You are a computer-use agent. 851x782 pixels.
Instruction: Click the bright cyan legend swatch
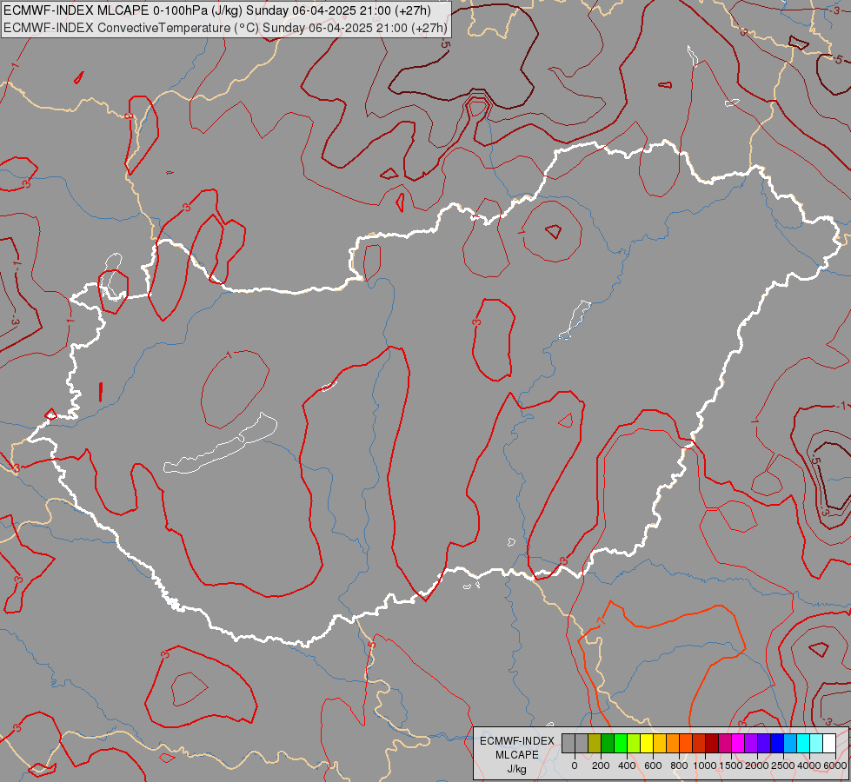804,743
